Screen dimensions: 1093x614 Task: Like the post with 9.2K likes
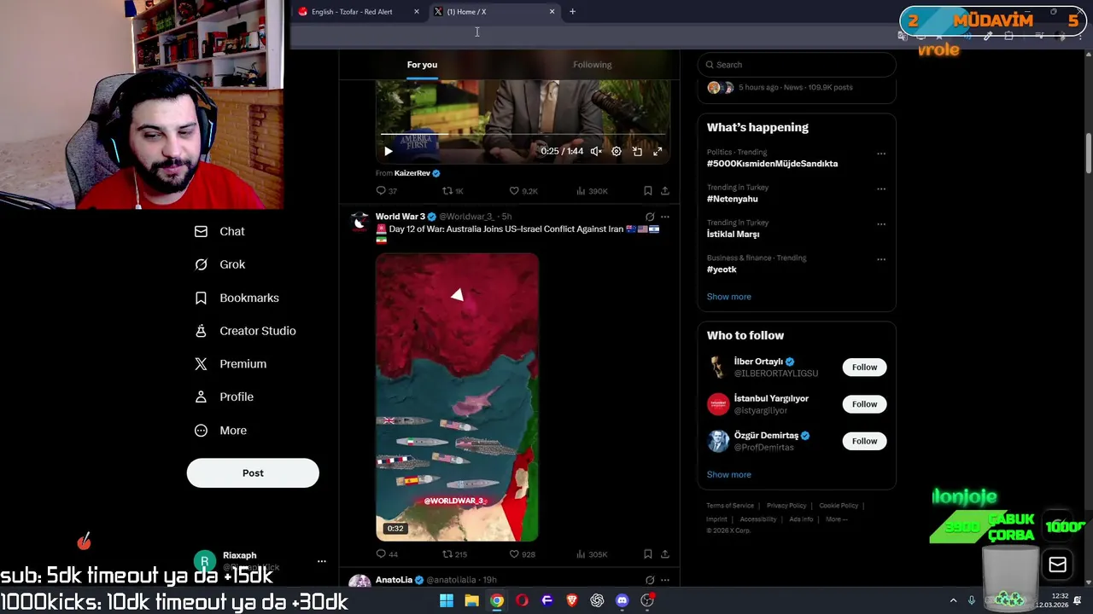pos(523,191)
